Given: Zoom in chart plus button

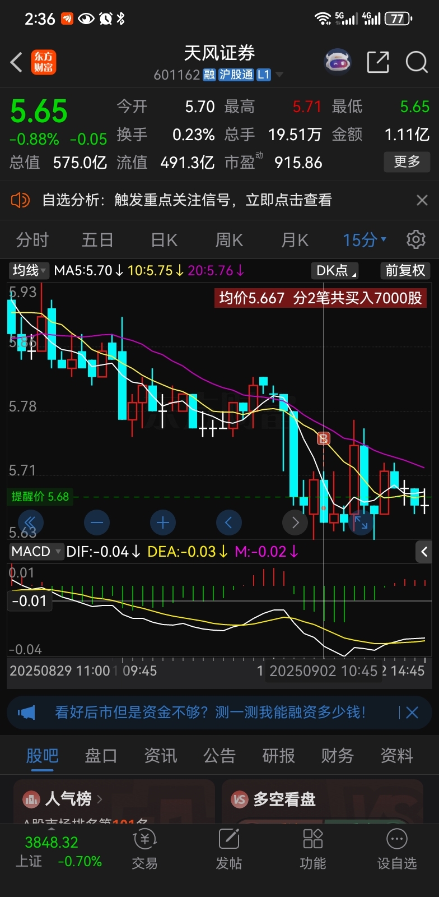Looking at the screenshot, I should point(163,523).
